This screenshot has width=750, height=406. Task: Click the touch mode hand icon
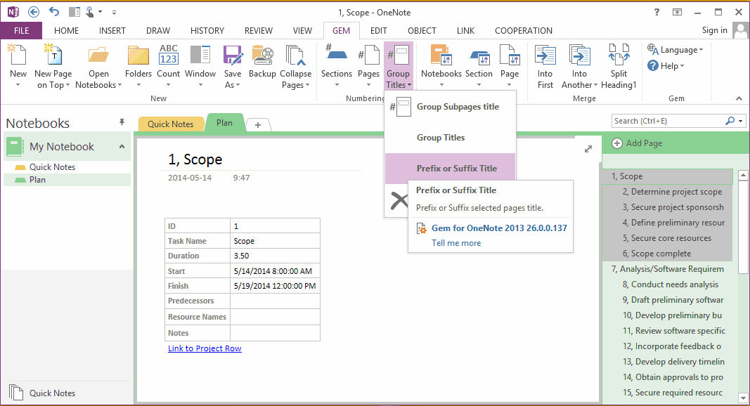[x=90, y=12]
